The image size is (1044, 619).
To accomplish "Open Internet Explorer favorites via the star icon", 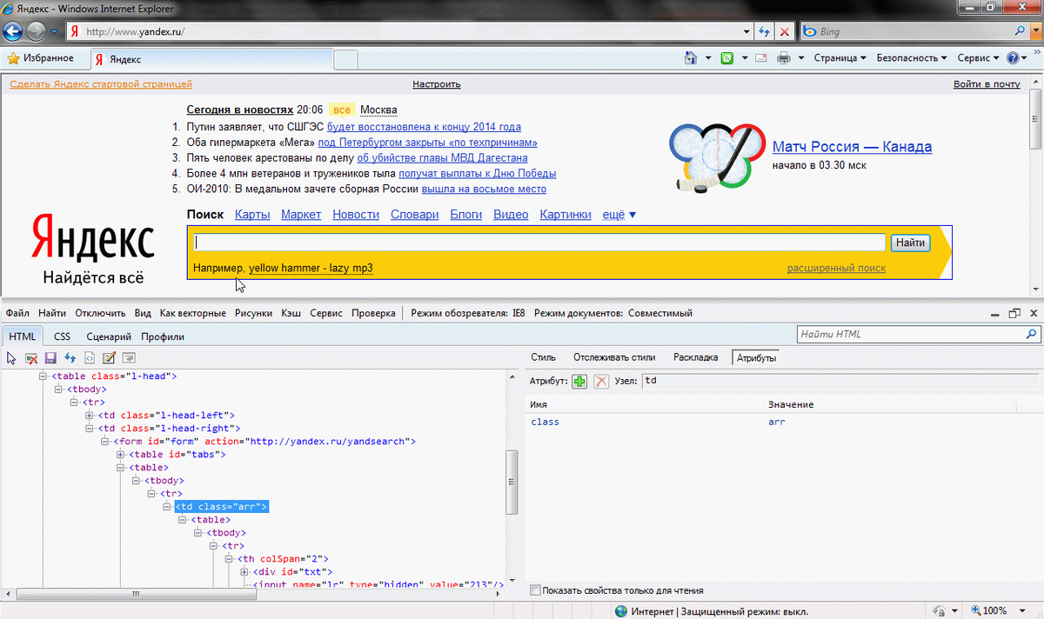I will pos(15,57).
